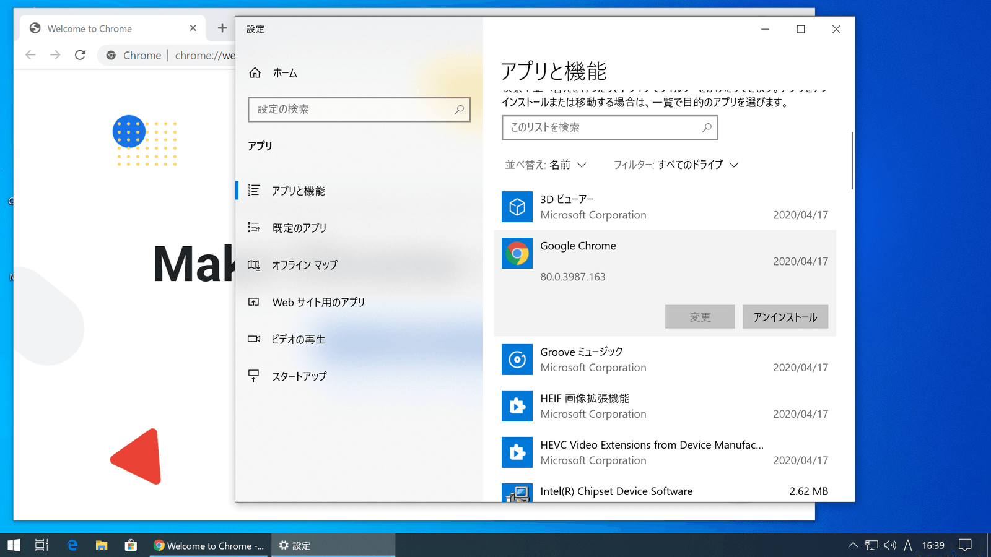Click the Groove ミュージック app icon
This screenshot has height=557, width=991.
[517, 360]
